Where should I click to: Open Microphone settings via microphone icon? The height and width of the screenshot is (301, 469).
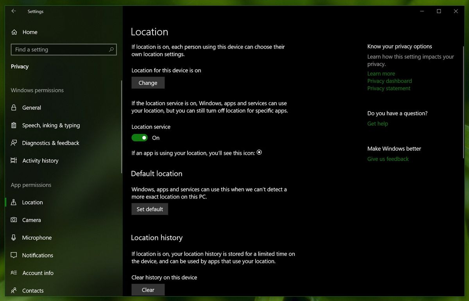(x=14, y=237)
